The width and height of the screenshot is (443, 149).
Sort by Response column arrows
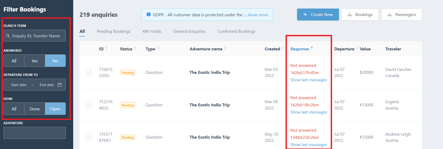[312, 48]
